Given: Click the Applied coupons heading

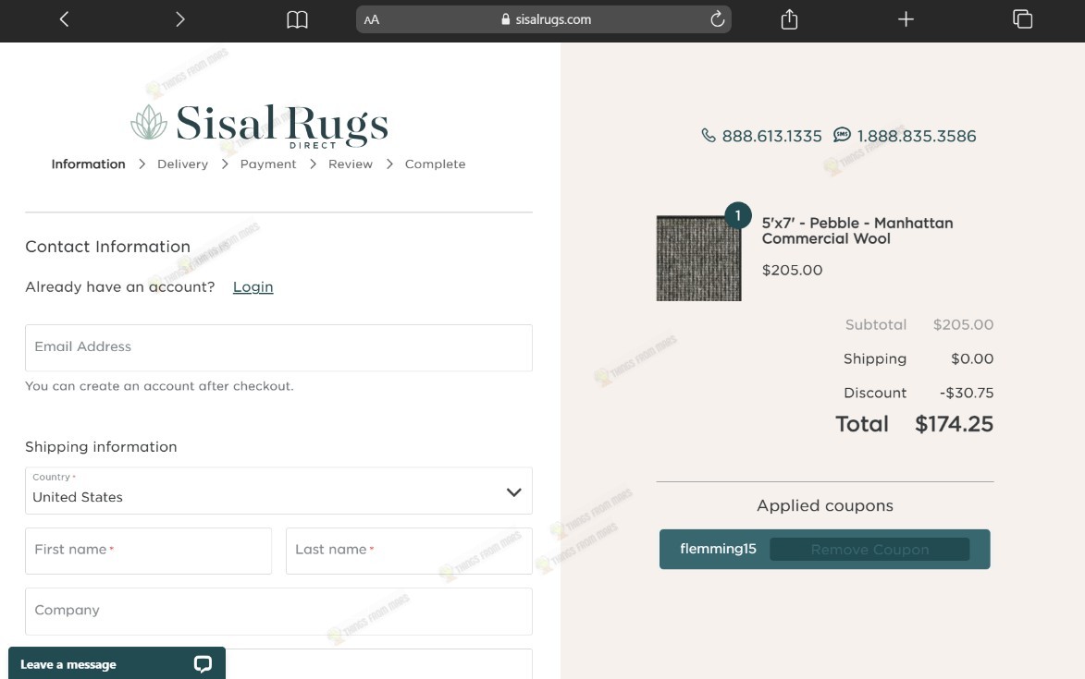Looking at the screenshot, I should pos(825,505).
